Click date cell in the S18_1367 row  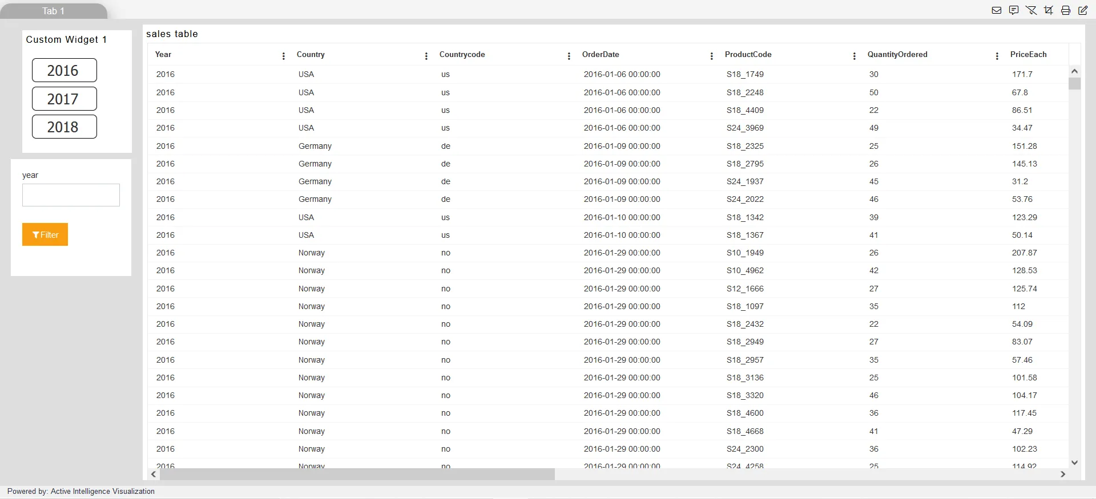622,235
